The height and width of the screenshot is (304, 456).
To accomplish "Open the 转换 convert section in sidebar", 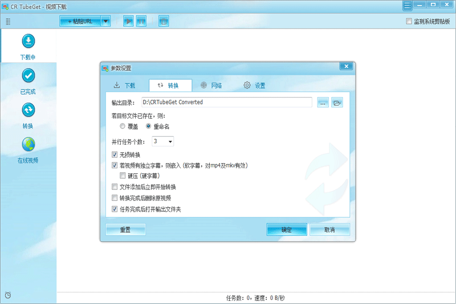I will [x=28, y=115].
